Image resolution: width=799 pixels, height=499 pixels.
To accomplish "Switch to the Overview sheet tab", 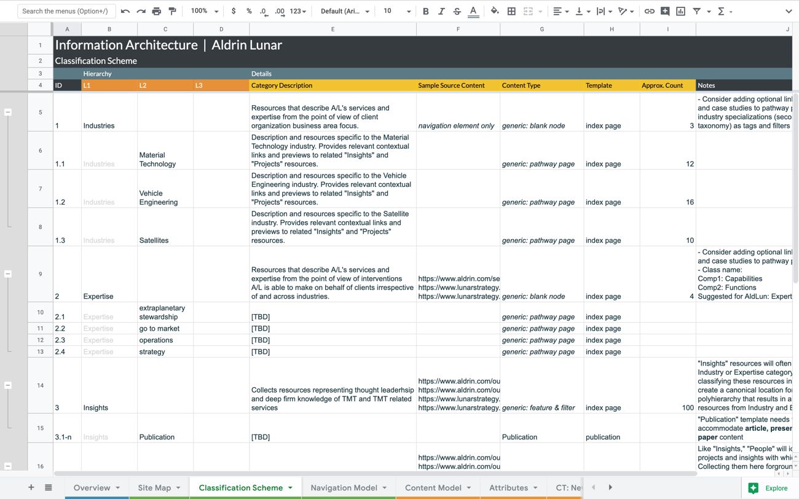I will click(97, 488).
